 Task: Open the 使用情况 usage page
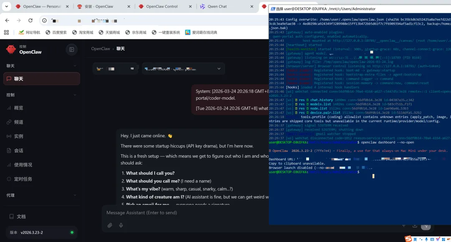pos(42,165)
